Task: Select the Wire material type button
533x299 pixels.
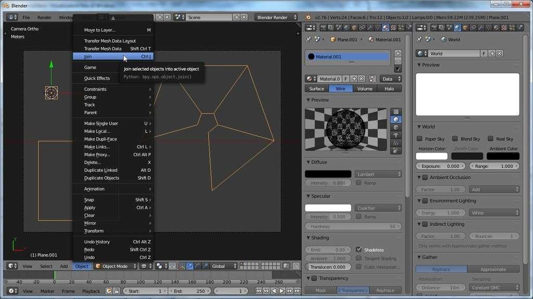Action: pyautogui.click(x=340, y=88)
